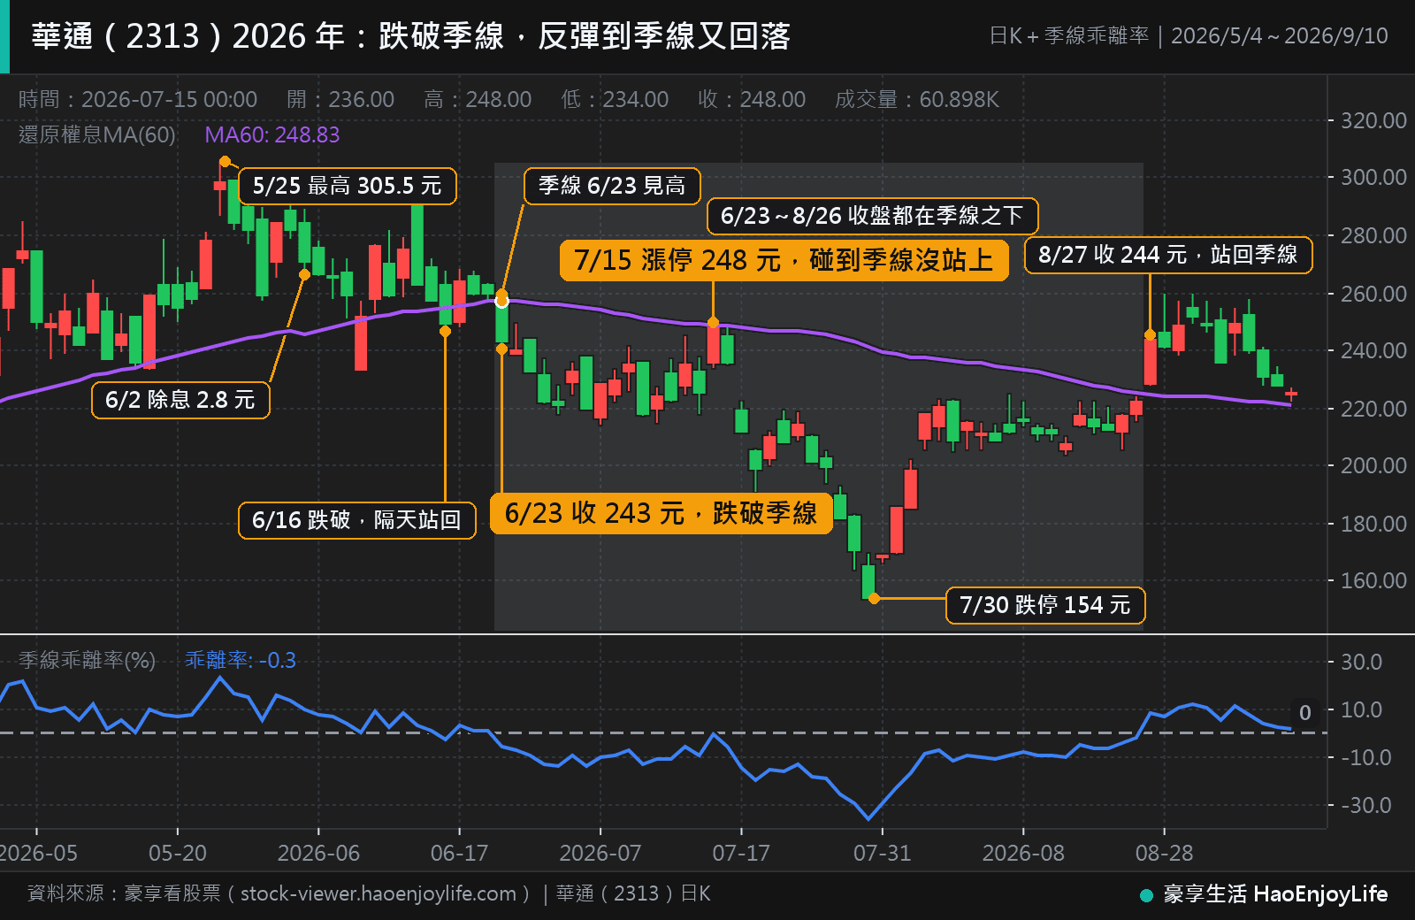Click the 200.00 price axis label

click(1373, 465)
